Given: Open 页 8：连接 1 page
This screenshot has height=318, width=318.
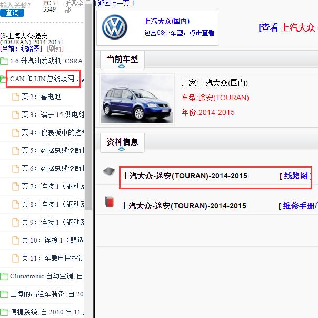Looking at the screenshot, I should [x=53, y=204].
